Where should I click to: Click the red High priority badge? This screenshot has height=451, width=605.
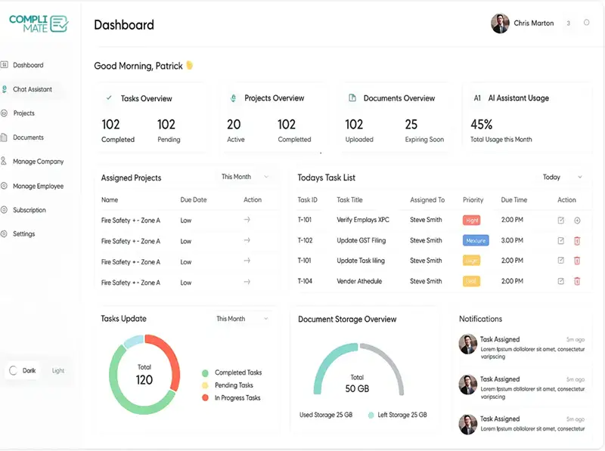(471, 220)
